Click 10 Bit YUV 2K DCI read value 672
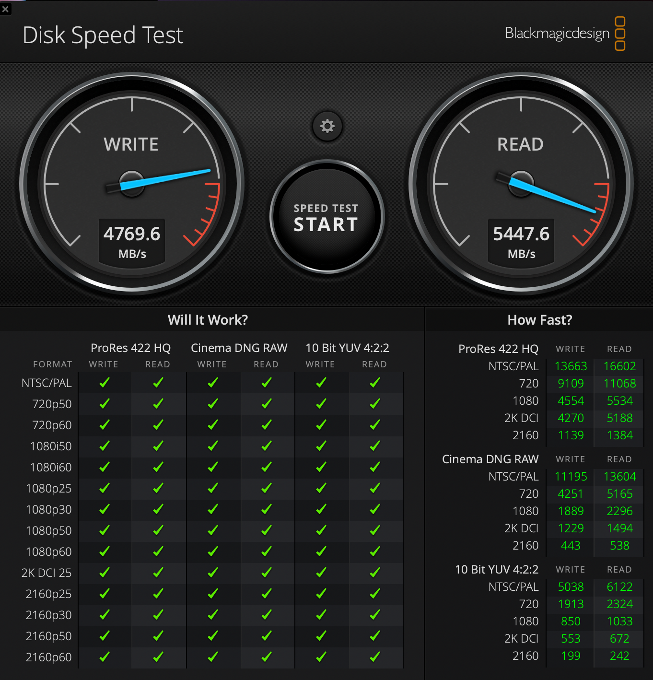 coord(619,639)
